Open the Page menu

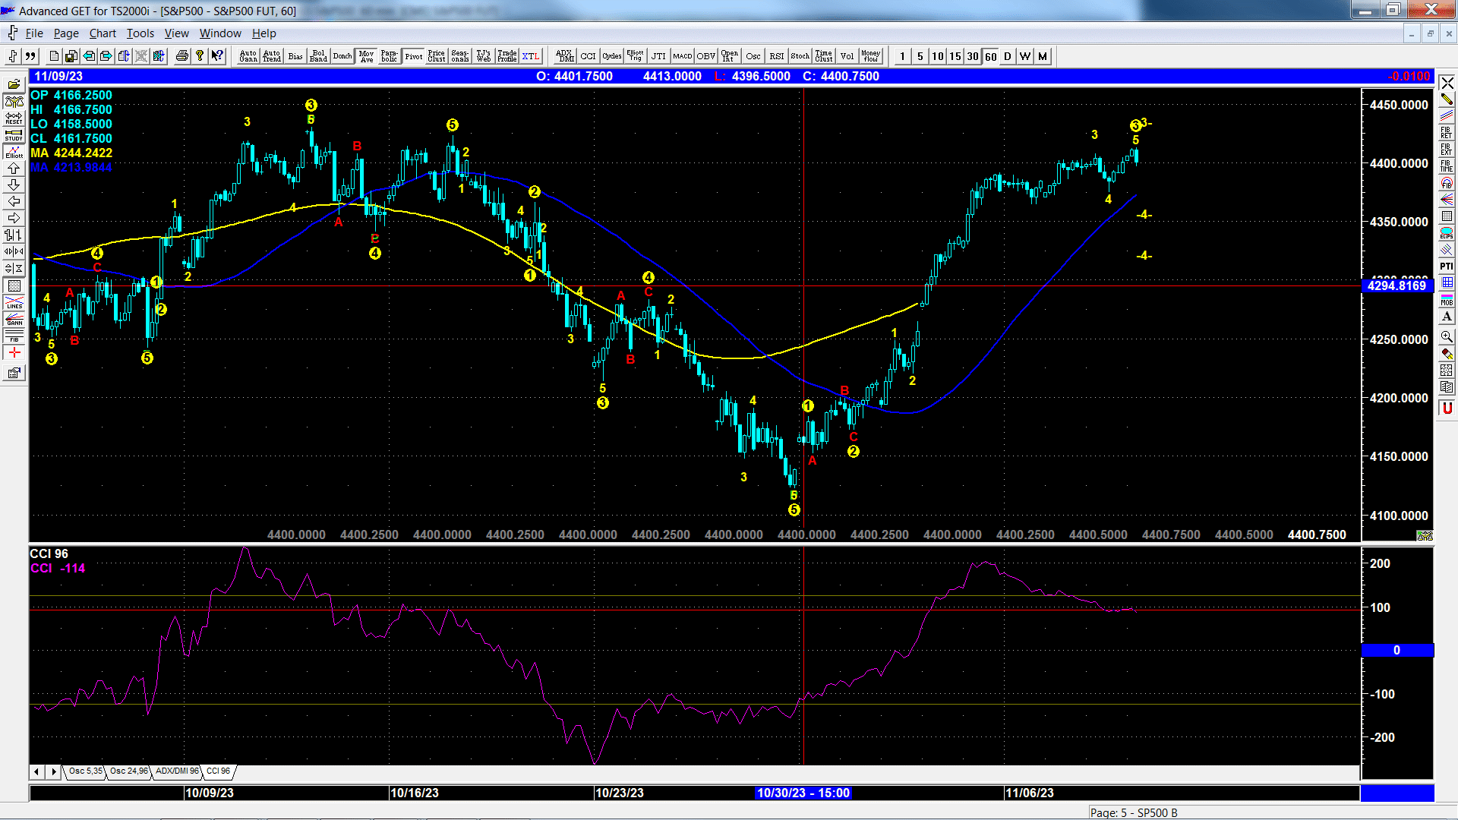coord(66,33)
